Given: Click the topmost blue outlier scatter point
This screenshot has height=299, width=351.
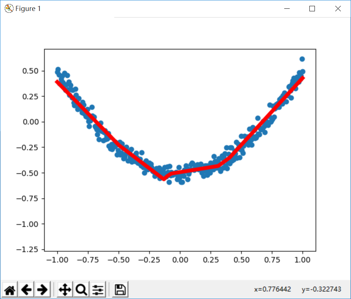Looking at the screenshot, I should [302, 59].
